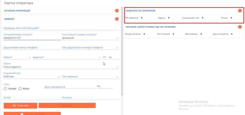245x115 pixels.
Task: Open filter for Соціальний стан column
Action: pos(203,18)
